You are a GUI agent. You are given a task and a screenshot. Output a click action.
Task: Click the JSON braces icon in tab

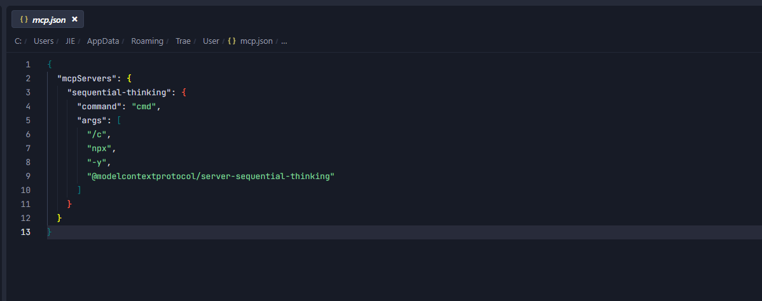[x=24, y=20]
